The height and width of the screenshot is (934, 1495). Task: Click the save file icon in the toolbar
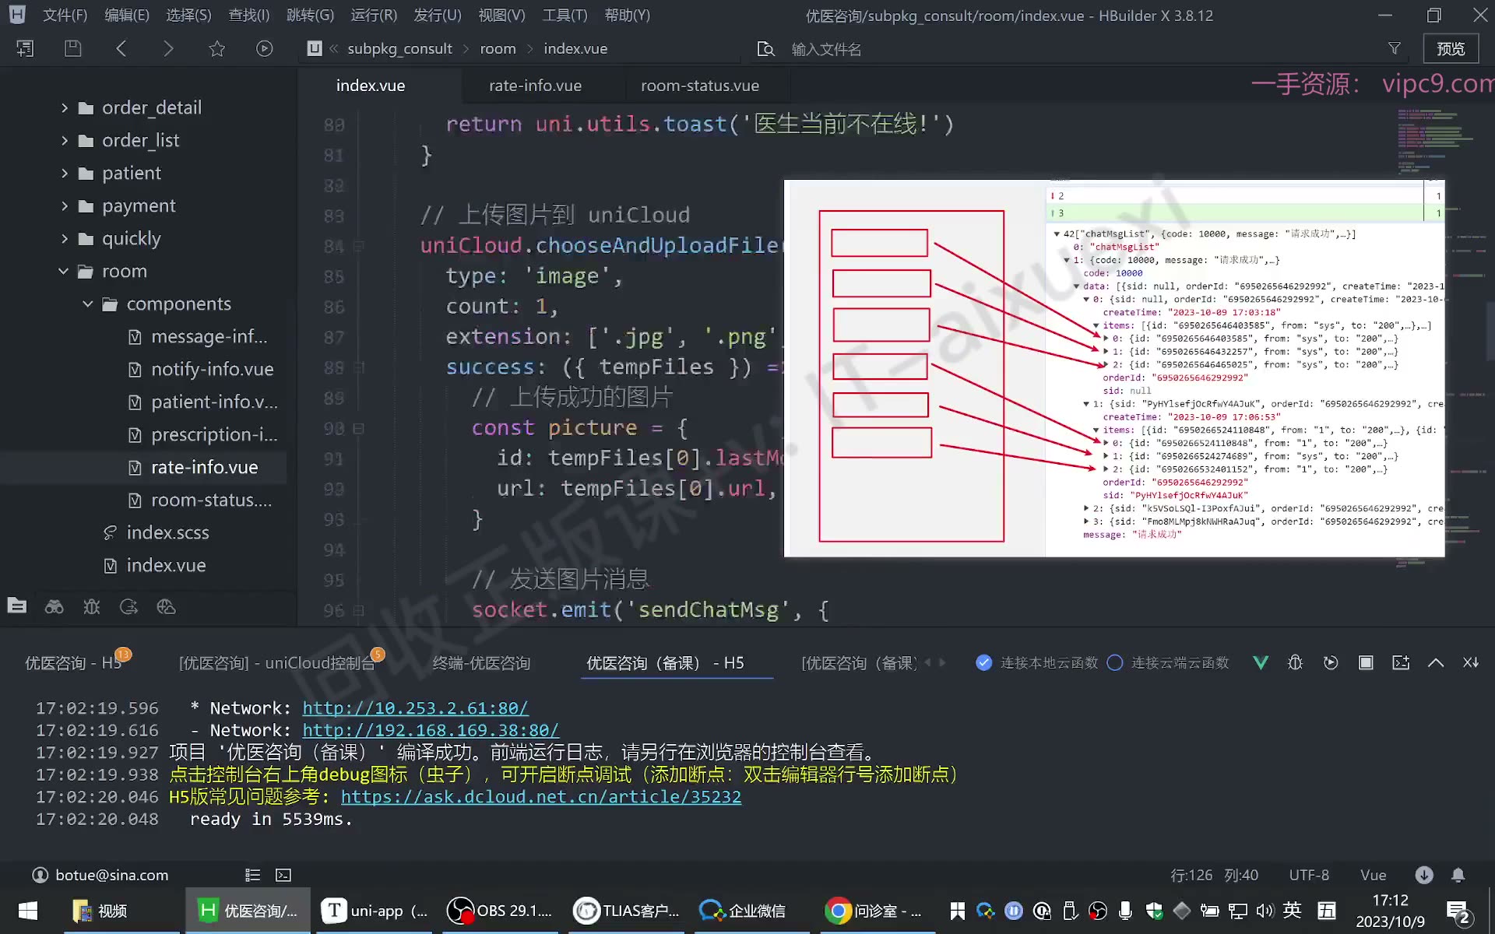(x=72, y=48)
